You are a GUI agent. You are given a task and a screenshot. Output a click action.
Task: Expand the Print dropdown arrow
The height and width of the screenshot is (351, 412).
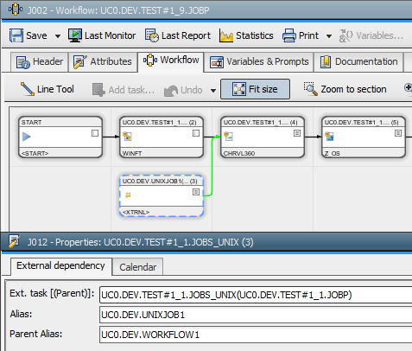point(329,36)
